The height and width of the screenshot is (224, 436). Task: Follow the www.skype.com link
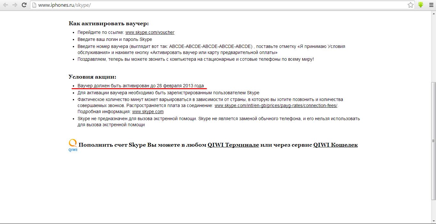[148, 112]
